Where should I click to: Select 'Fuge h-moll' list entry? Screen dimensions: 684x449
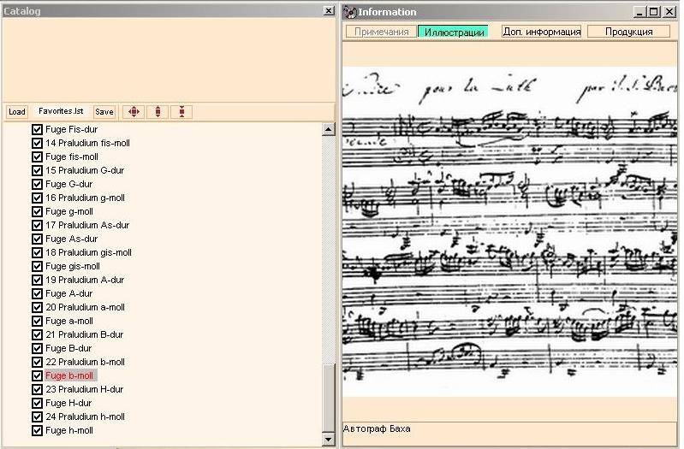click(x=69, y=431)
